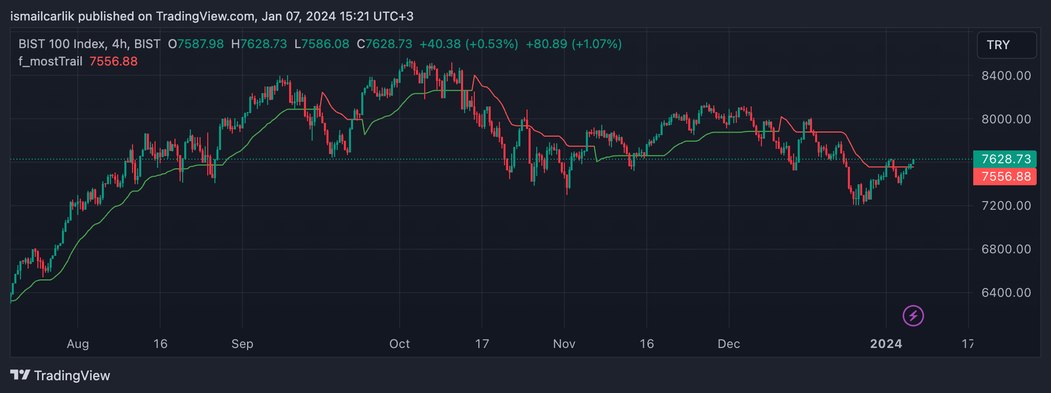Click the 6800.00 price axis label
The height and width of the screenshot is (393, 1051).
pos(1006,249)
